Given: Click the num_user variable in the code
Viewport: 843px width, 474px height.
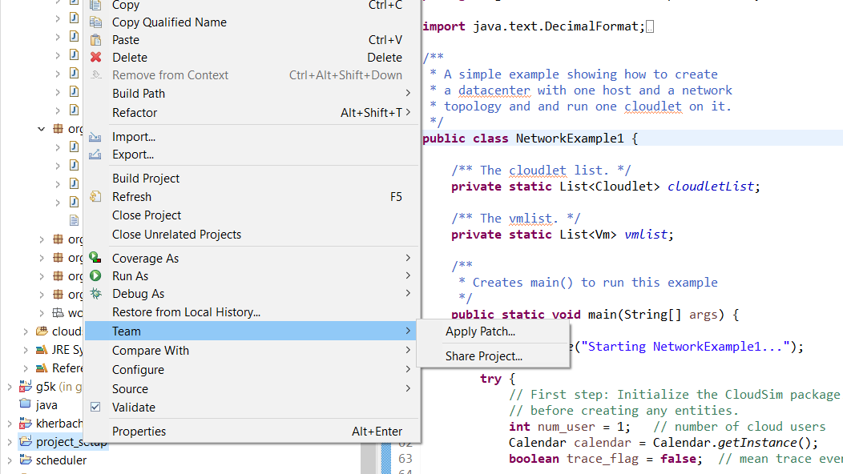Looking at the screenshot, I should click(566, 427).
